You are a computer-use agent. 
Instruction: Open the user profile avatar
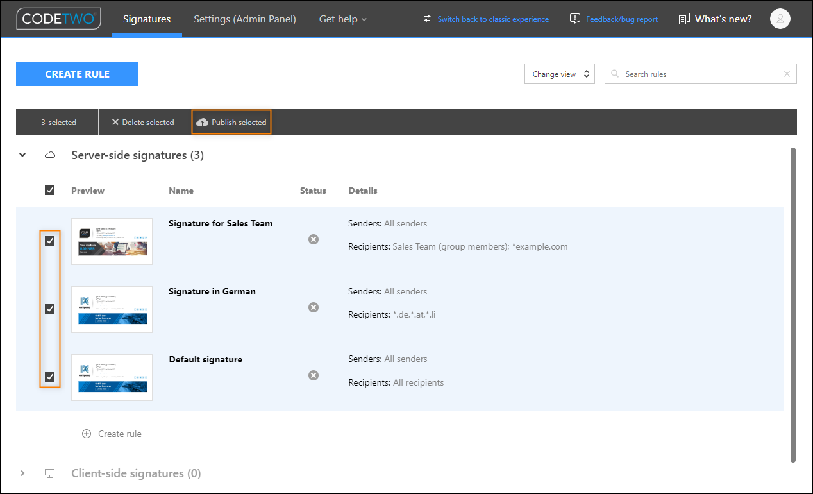[780, 19]
